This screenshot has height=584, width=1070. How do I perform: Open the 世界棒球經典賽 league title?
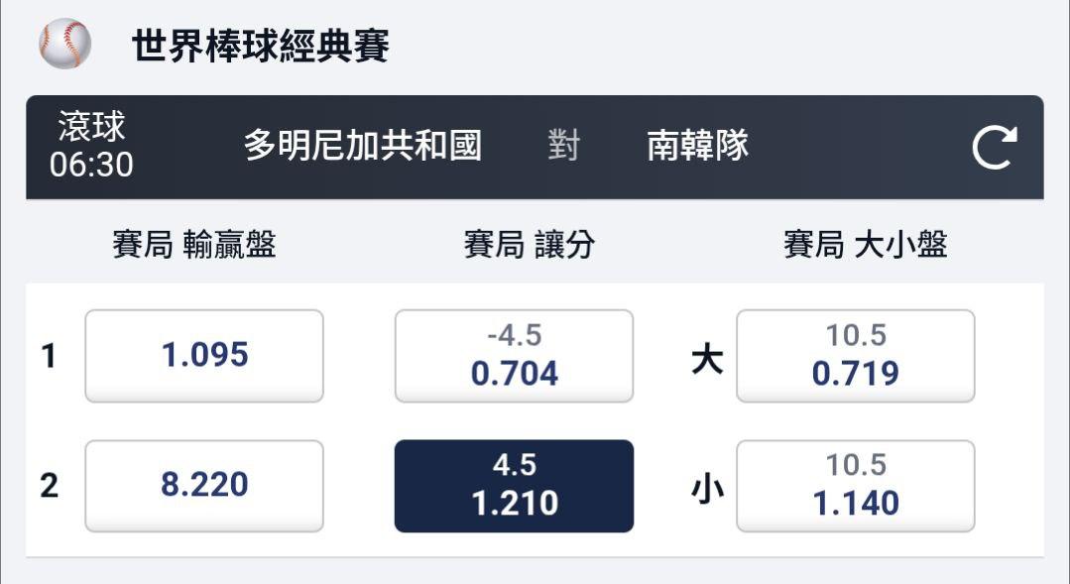(x=261, y=46)
